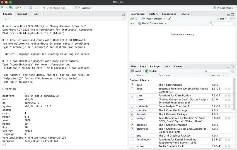Uncheck the graphics package checkbox
237x150 pixels.
click(132, 125)
